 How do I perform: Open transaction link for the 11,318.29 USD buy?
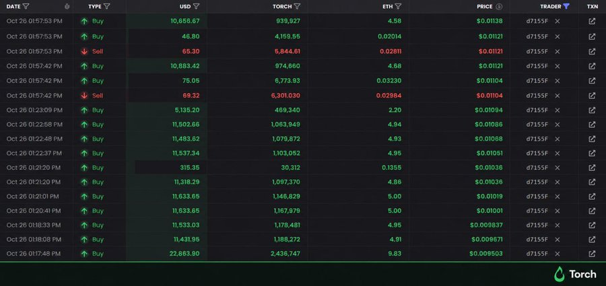click(x=592, y=182)
